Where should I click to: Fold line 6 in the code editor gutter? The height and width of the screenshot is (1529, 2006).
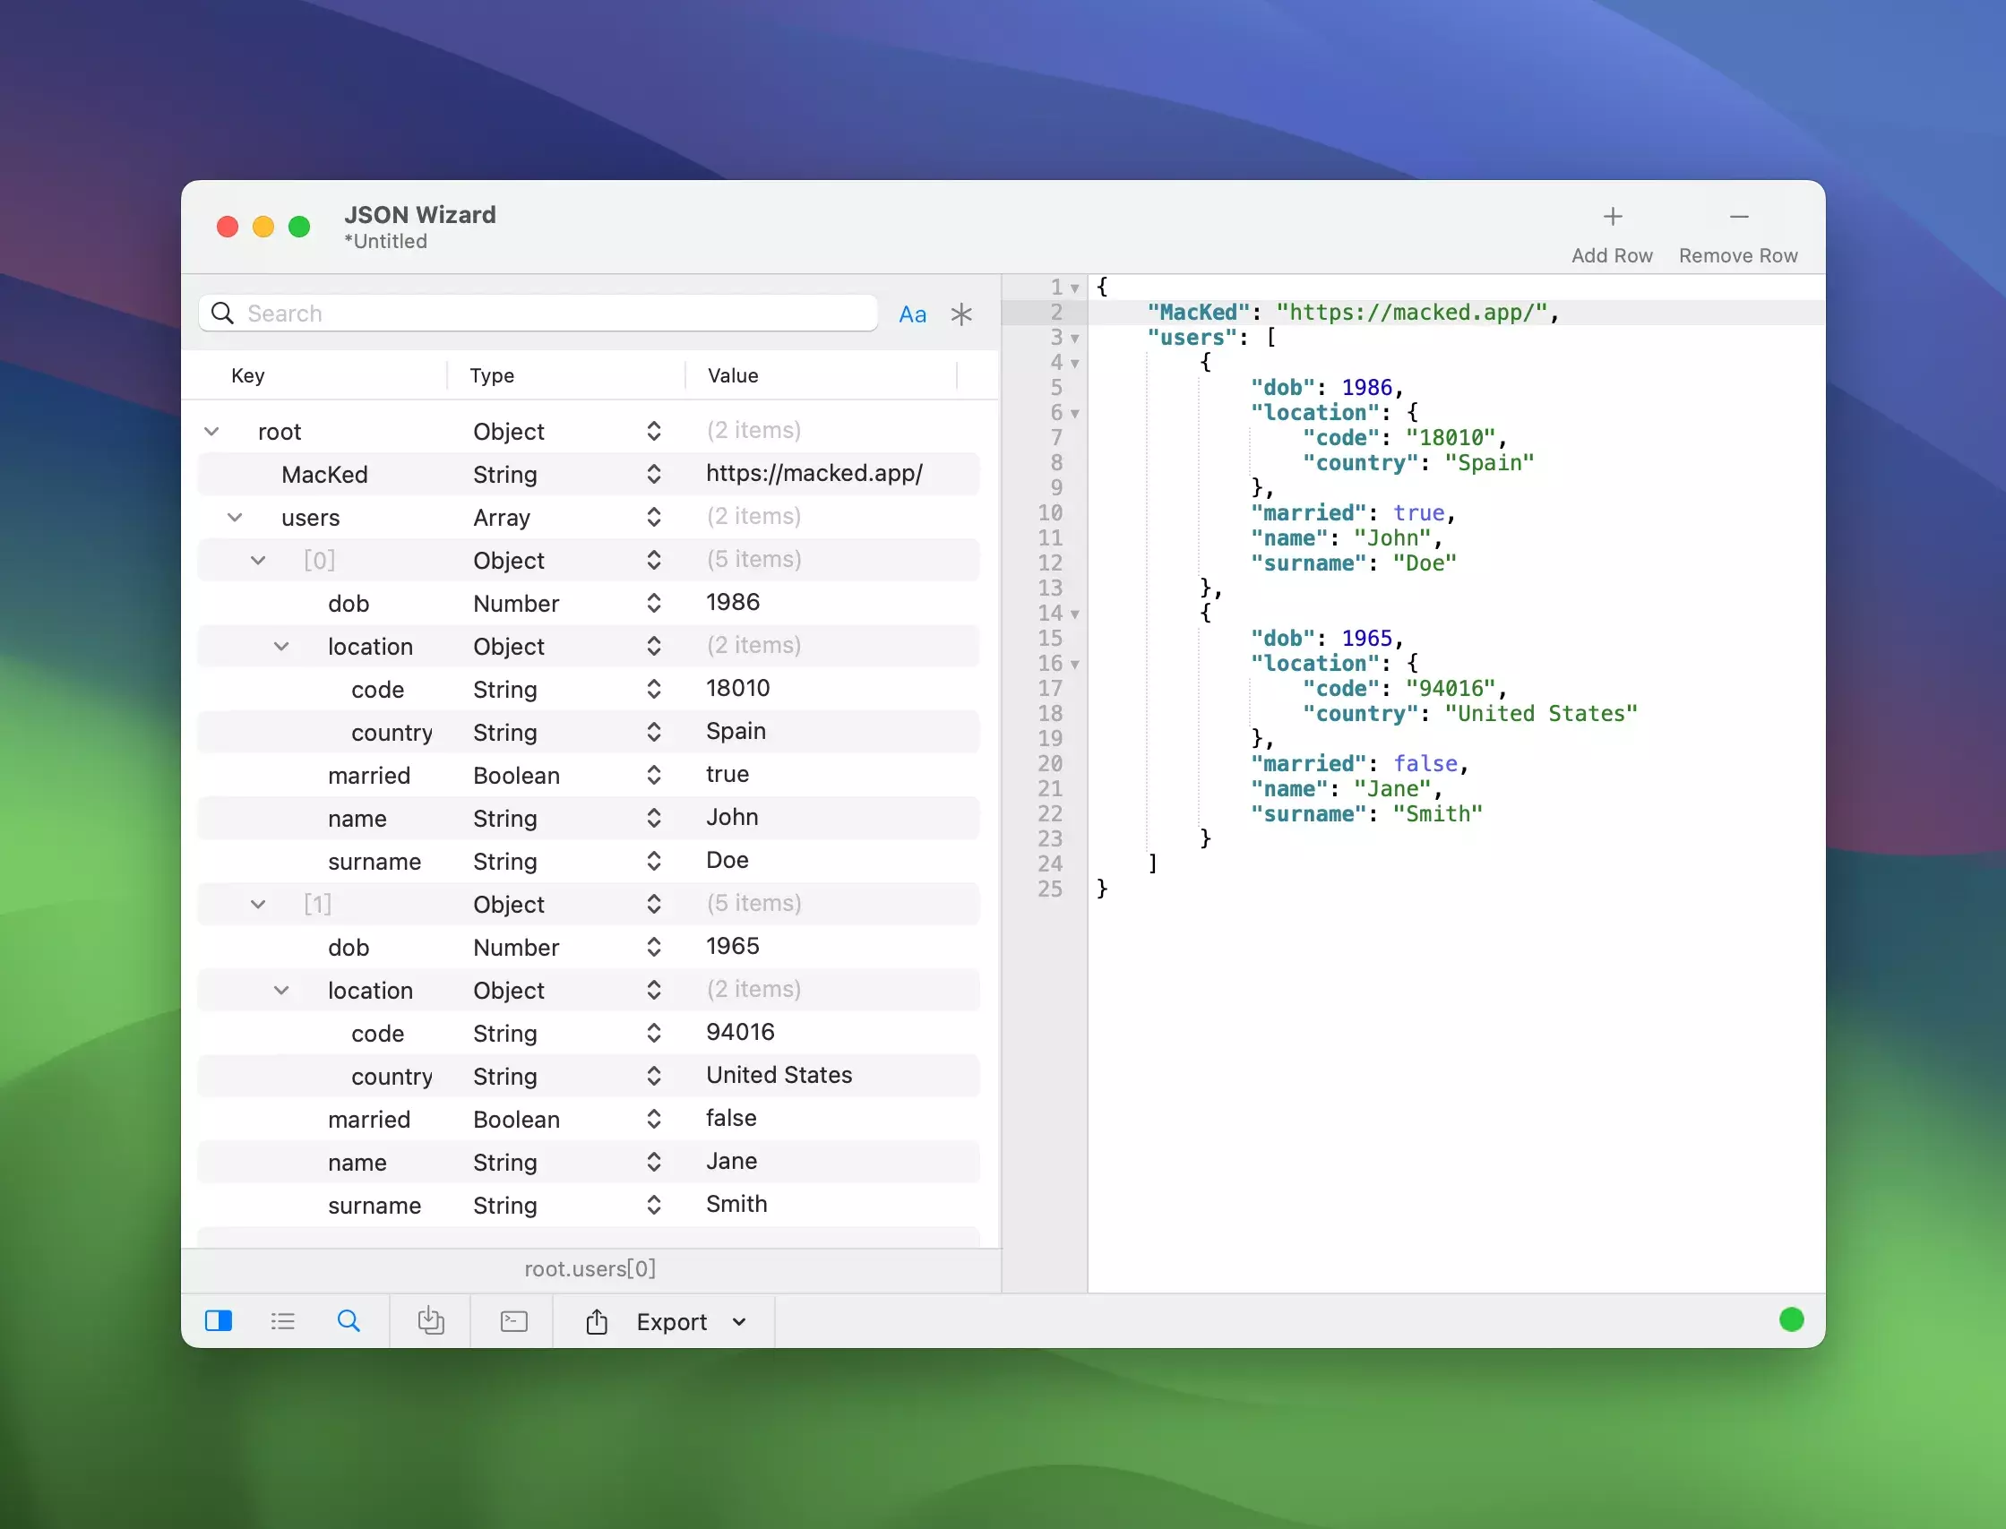[x=1075, y=414]
